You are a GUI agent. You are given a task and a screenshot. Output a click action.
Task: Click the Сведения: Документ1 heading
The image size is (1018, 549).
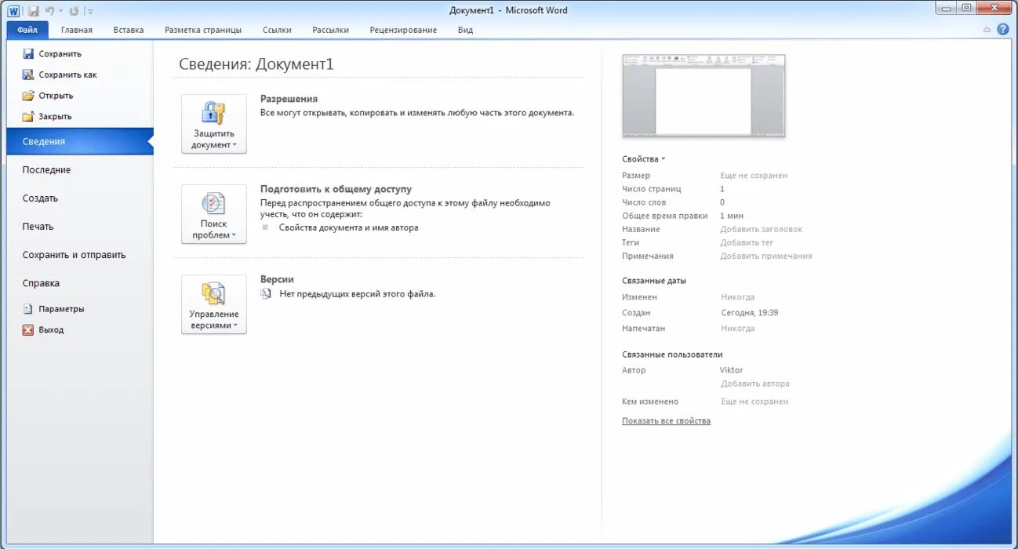[256, 64]
